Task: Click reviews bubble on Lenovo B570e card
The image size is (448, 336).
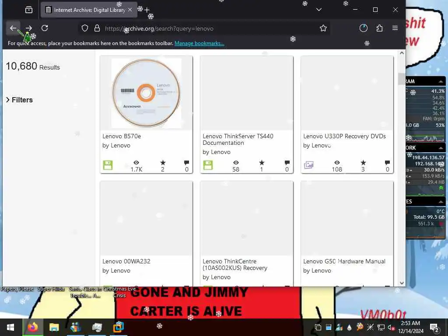Action: pos(186,163)
